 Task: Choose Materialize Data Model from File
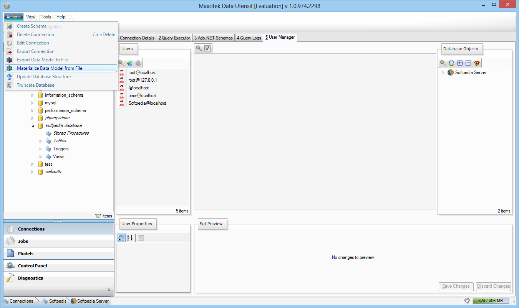(x=61, y=68)
